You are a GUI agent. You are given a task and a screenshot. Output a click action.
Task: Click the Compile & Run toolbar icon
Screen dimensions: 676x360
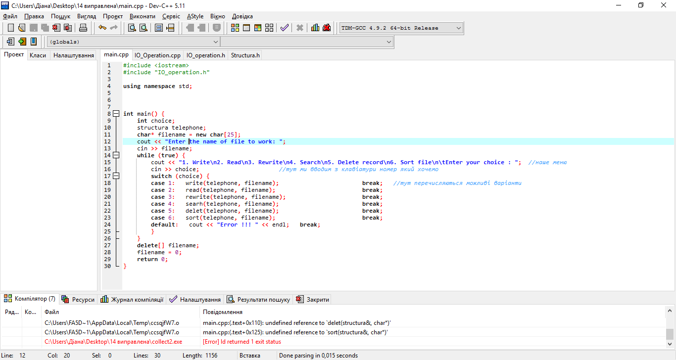click(x=258, y=28)
